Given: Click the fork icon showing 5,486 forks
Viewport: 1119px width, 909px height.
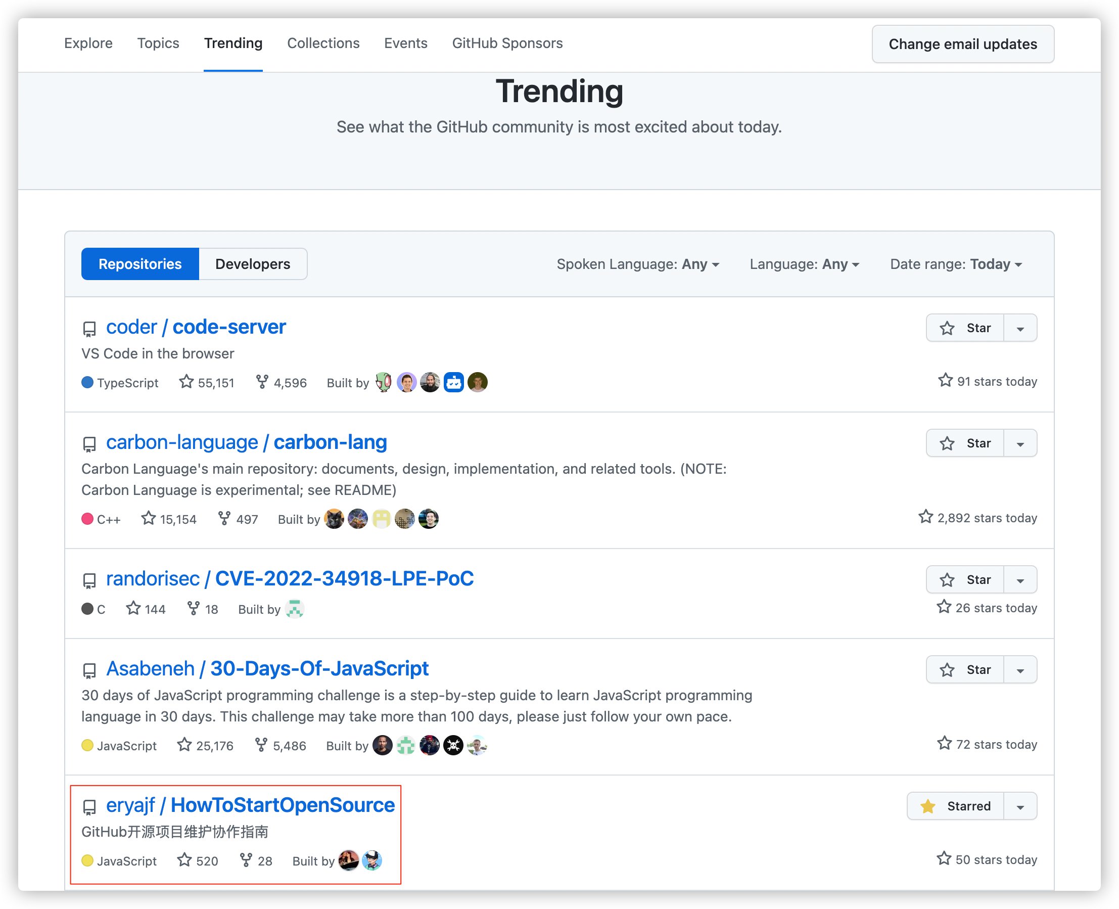Looking at the screenshot, I should [x=261, y=745].
